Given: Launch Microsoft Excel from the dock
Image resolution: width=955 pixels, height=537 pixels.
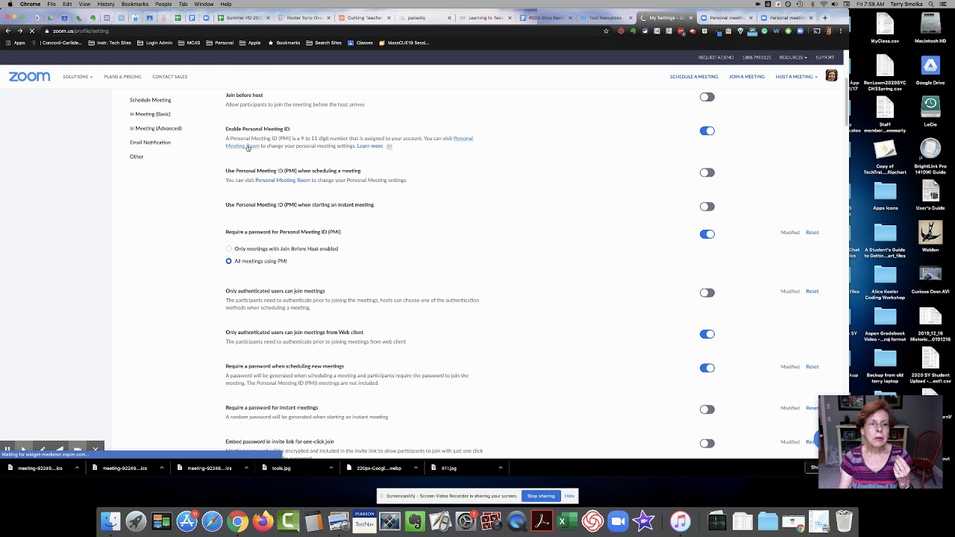Looking at the screenshot, I should point(567,521).
